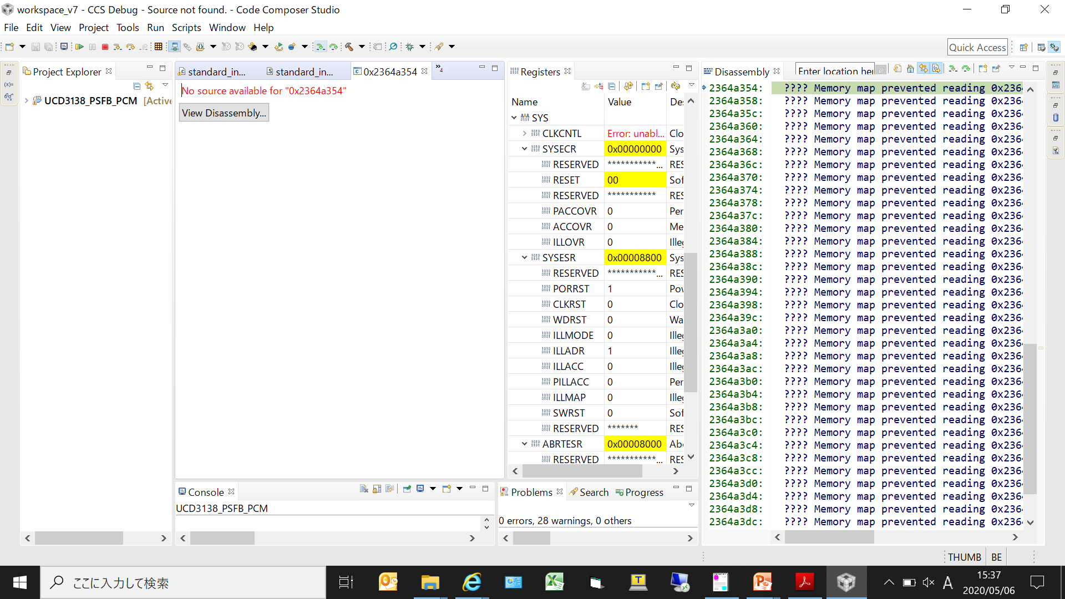Collapse the SYSESR register group
The image size is (1065, 599).
coord(524,258)
